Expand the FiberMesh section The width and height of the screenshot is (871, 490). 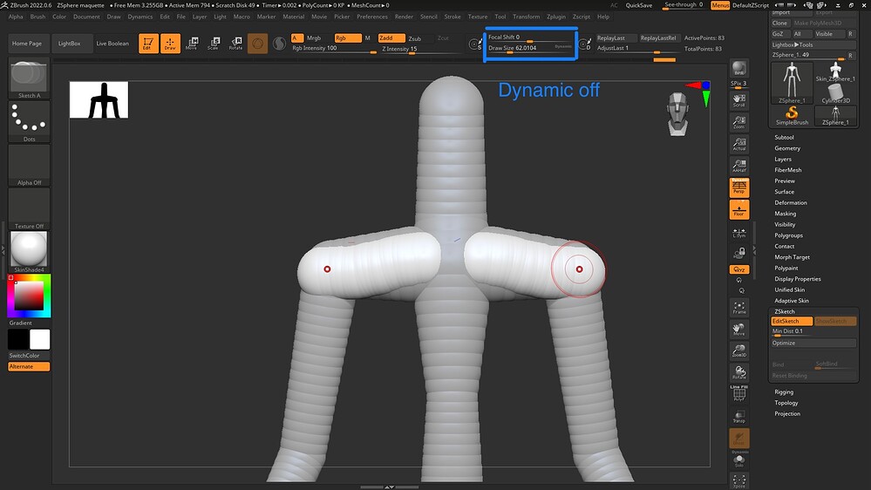[787, 170]
